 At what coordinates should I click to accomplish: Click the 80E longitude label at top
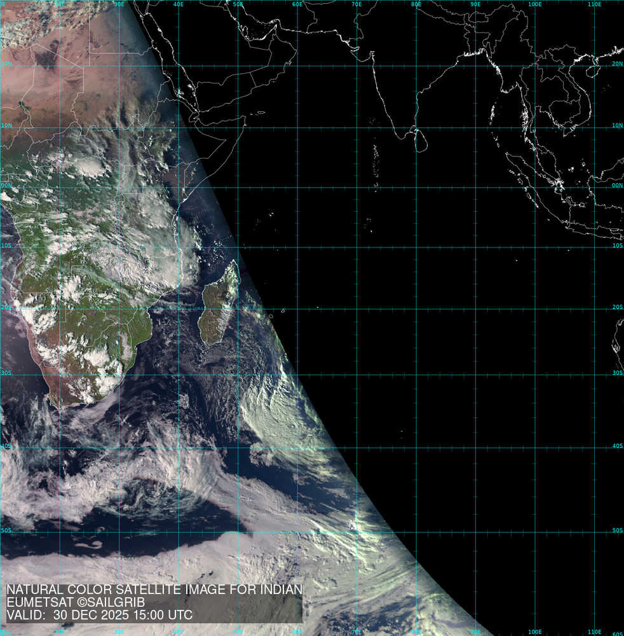[416, 4]
